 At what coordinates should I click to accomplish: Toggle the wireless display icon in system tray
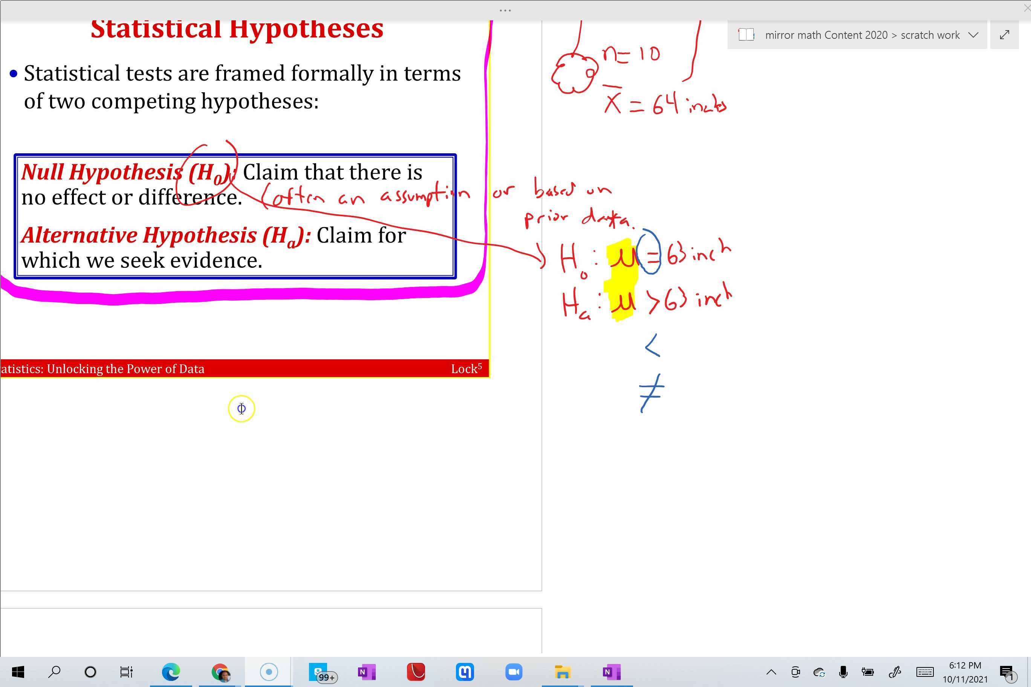pos(795,672)
